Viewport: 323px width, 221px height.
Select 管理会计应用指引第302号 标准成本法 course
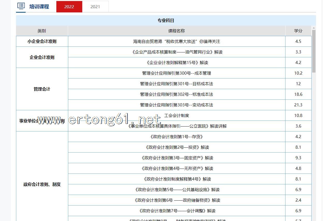pyautogui.click(x=176, y=94)
